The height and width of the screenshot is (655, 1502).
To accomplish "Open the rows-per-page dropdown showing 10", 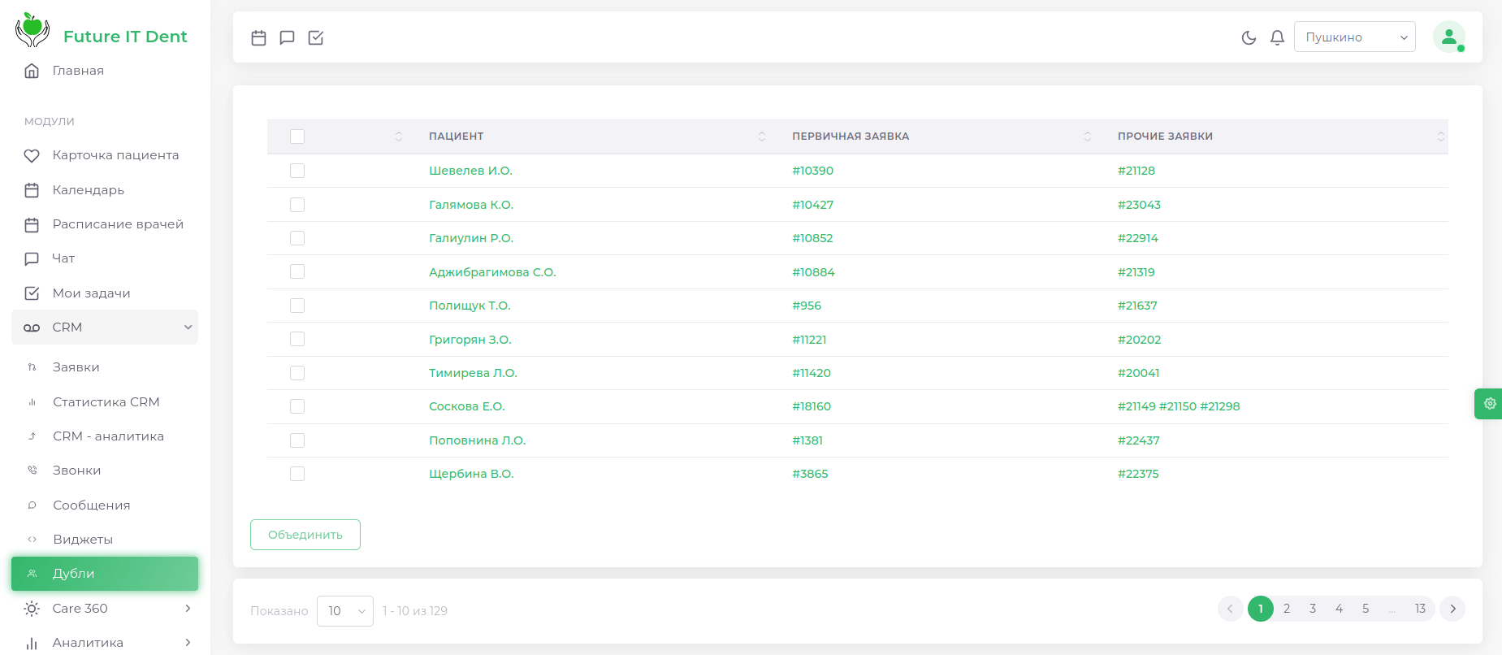I will point(345,611).
